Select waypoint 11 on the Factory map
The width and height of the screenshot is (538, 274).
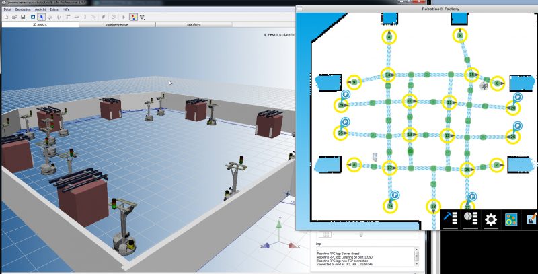[x=449, y=102]
